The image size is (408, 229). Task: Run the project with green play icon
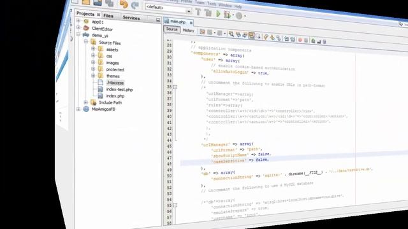218,13
